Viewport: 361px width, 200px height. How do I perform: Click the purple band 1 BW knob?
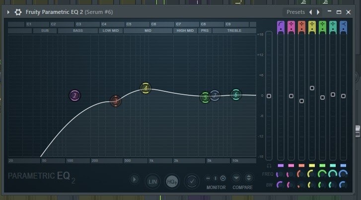(280, 185)
